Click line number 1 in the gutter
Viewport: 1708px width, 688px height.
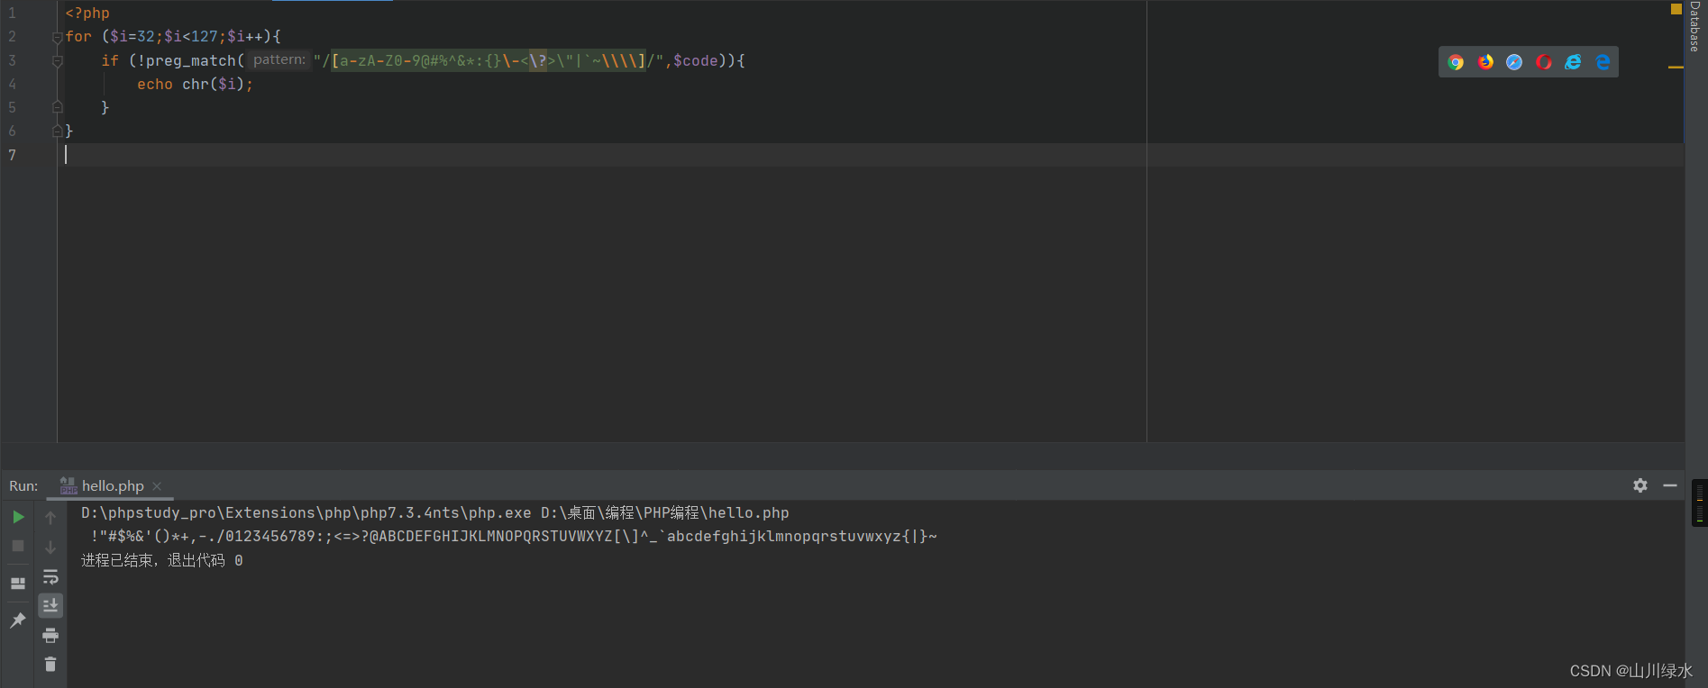click(12, 13)
